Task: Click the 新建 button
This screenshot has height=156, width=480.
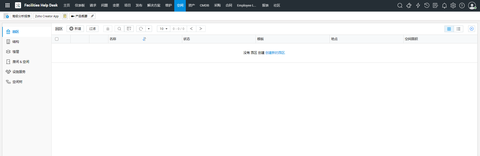Action: pyautogui.click(x=75, y=29)
